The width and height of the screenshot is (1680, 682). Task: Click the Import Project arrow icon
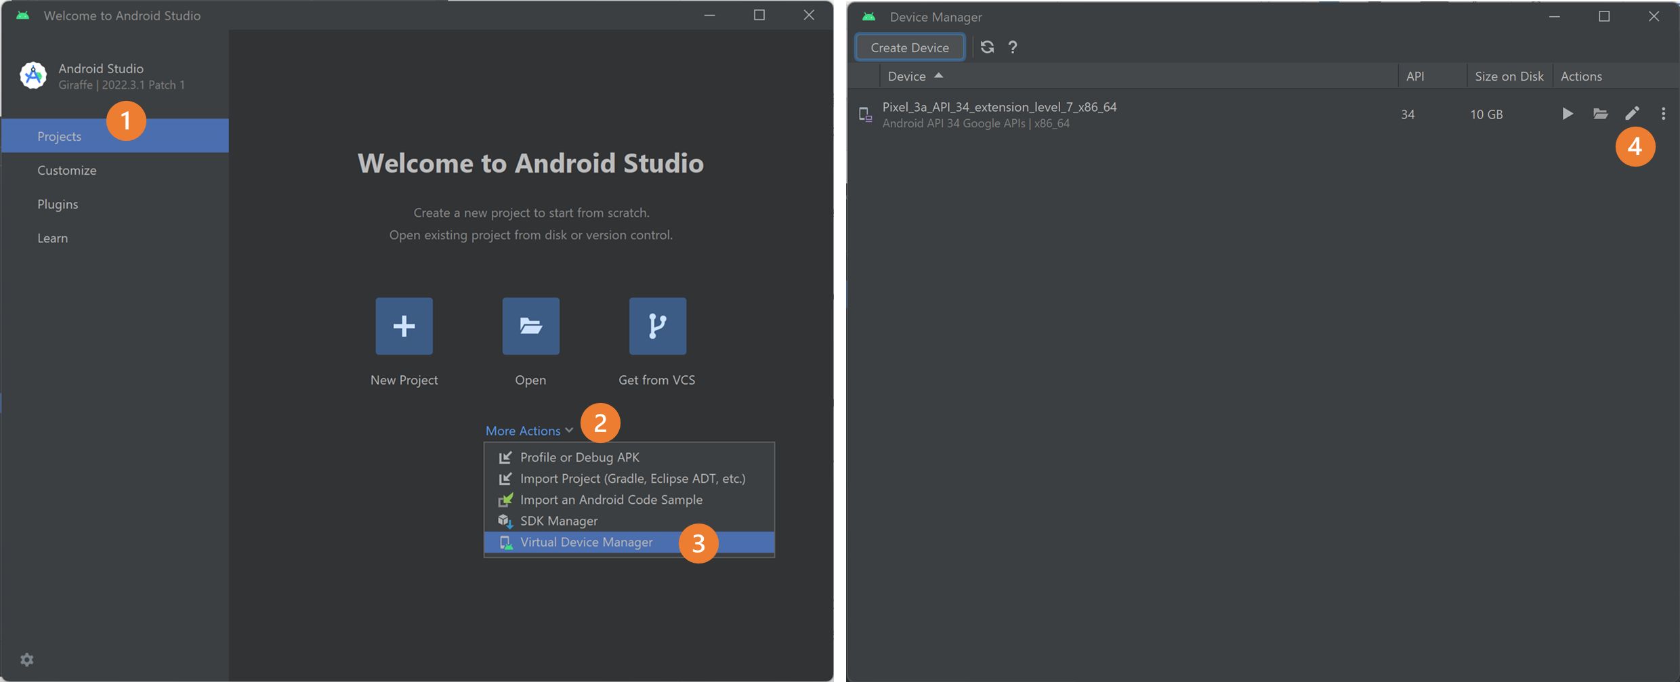505,478
